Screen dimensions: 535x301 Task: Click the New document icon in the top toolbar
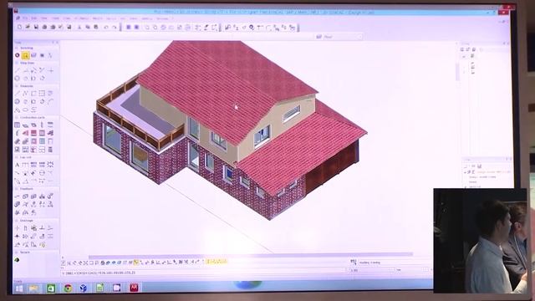[20, 27]
